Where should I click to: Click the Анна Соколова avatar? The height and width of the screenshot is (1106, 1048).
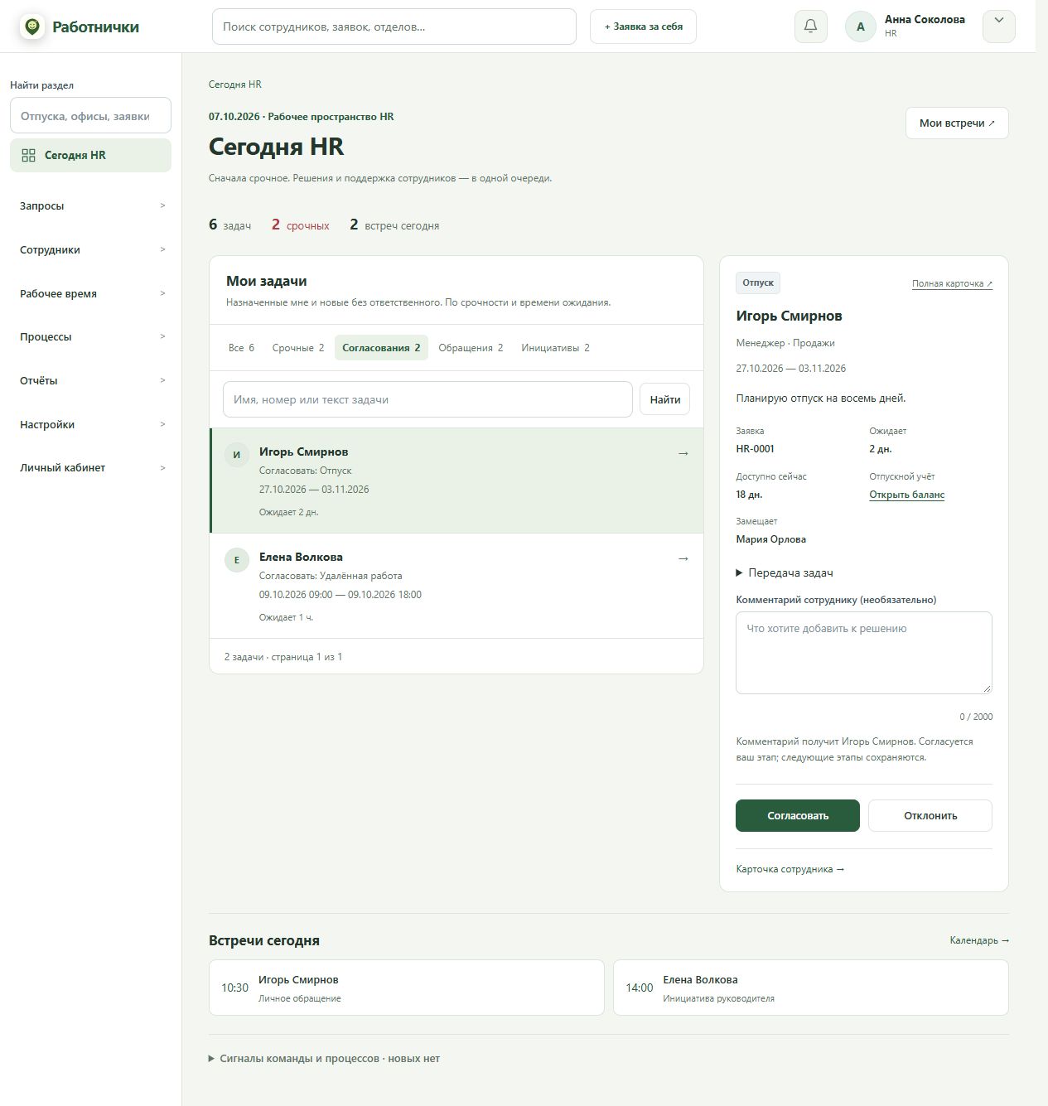(x=860, y=27)
